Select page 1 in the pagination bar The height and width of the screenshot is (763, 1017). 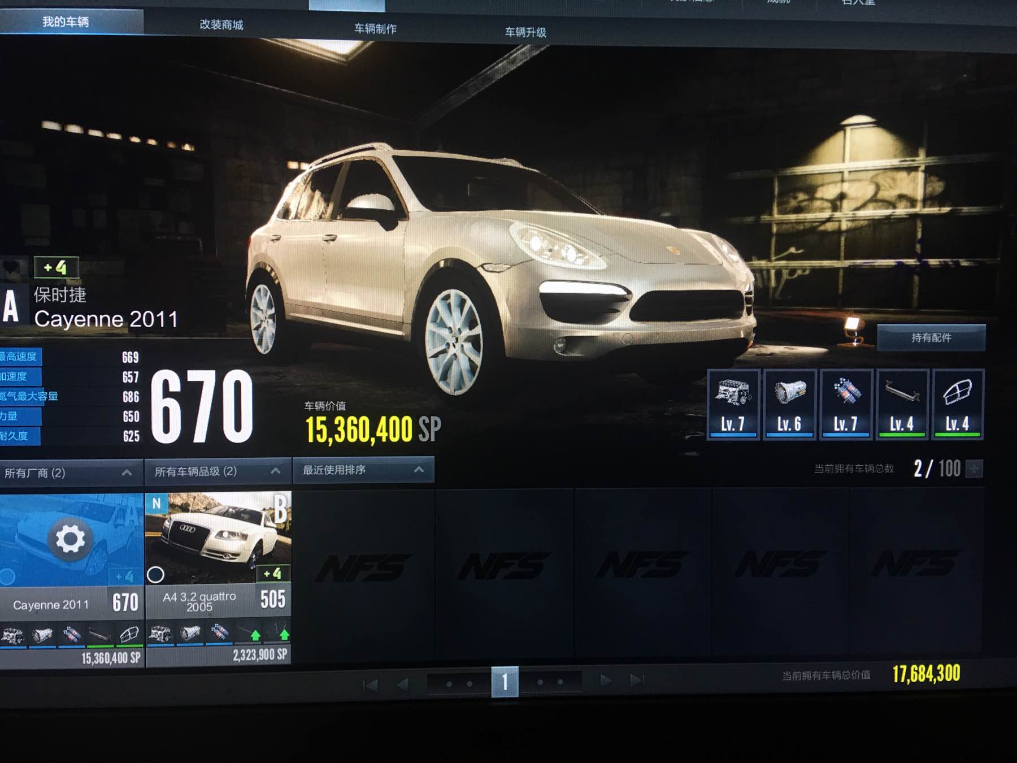[505, 682]
